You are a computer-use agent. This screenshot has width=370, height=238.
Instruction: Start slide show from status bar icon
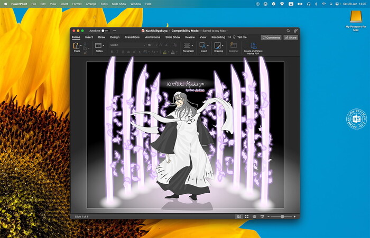point(262,216)
